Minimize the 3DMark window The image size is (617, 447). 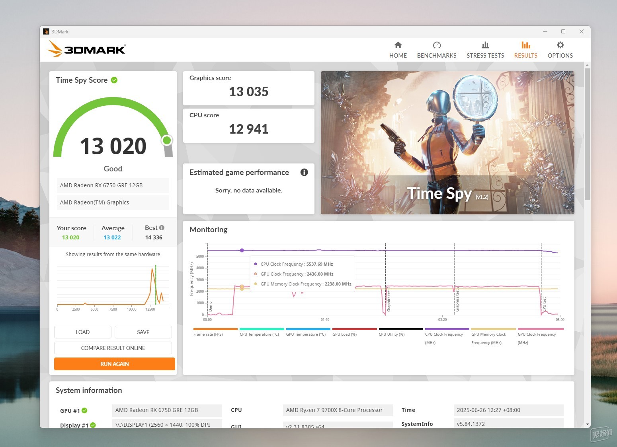(x=545, y=31)
